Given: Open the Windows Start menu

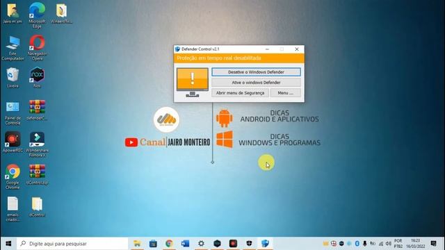Looking at the screenshot, I should (x=8, y=244).
